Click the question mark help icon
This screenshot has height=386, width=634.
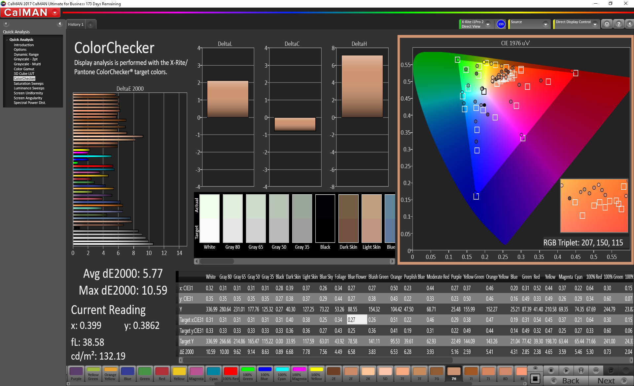[618, 24]
